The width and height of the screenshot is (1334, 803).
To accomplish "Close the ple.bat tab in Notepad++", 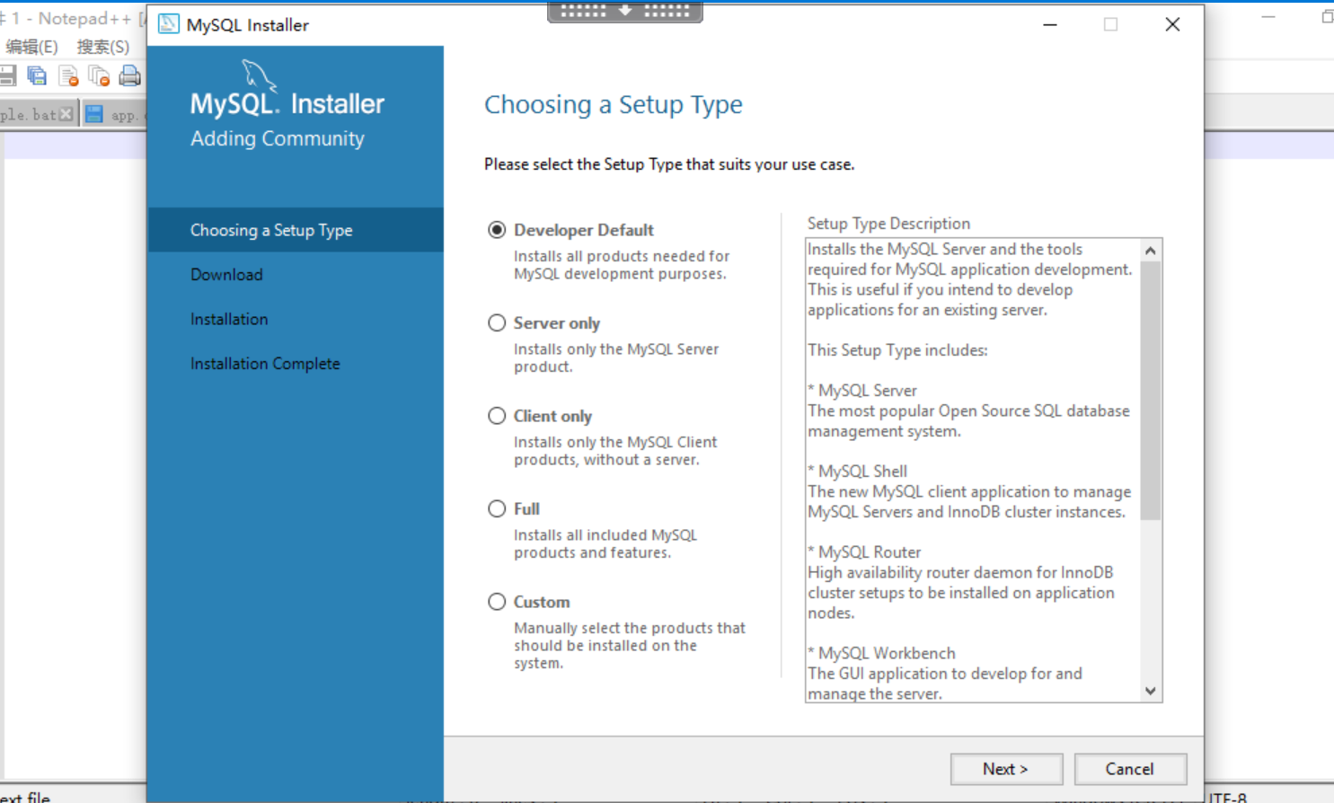I will (x=66, y=114).
